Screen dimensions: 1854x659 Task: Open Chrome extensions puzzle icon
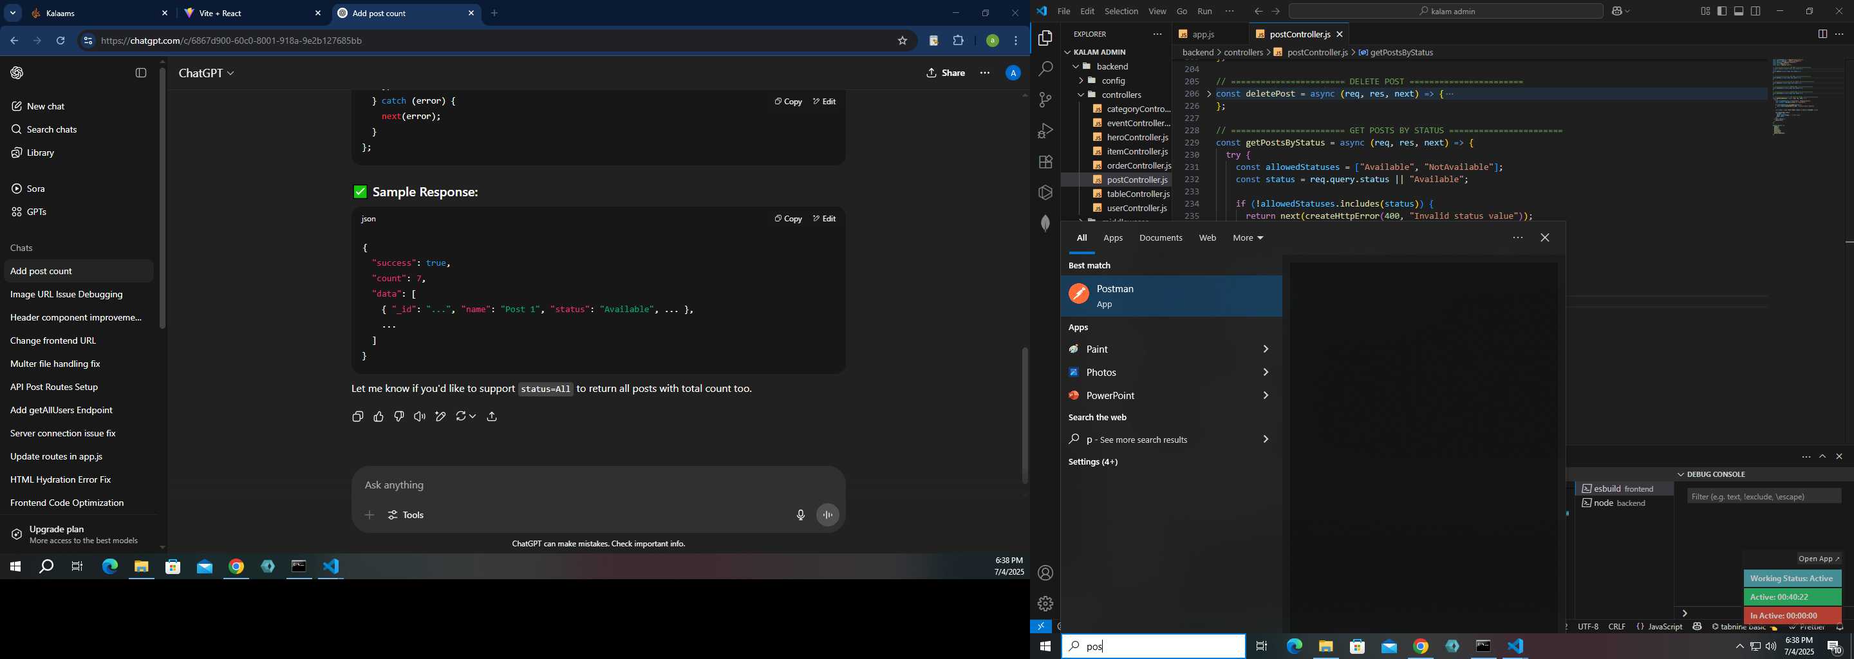[x=958, y=41]
